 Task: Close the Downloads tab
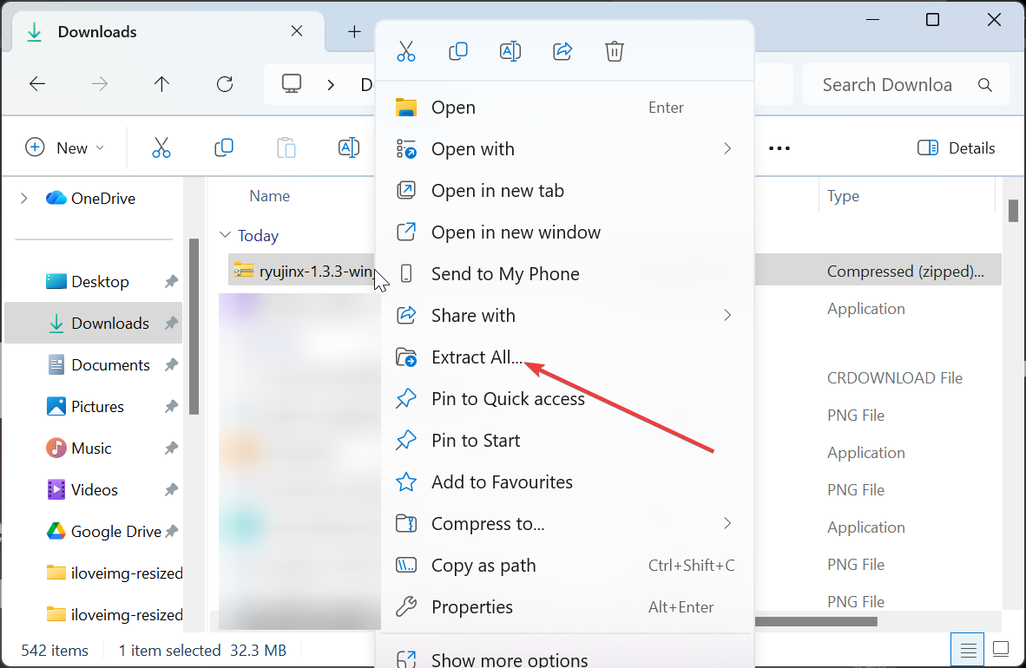point(296,31)
